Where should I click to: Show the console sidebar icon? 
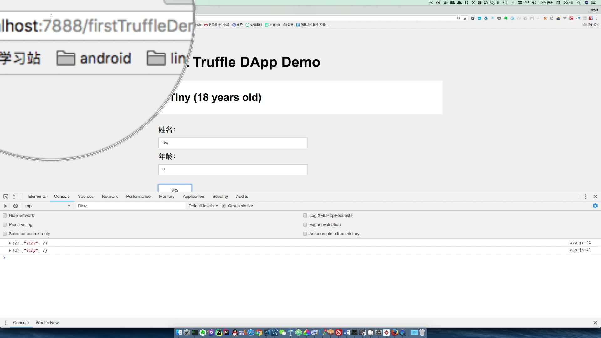(5, 206)
